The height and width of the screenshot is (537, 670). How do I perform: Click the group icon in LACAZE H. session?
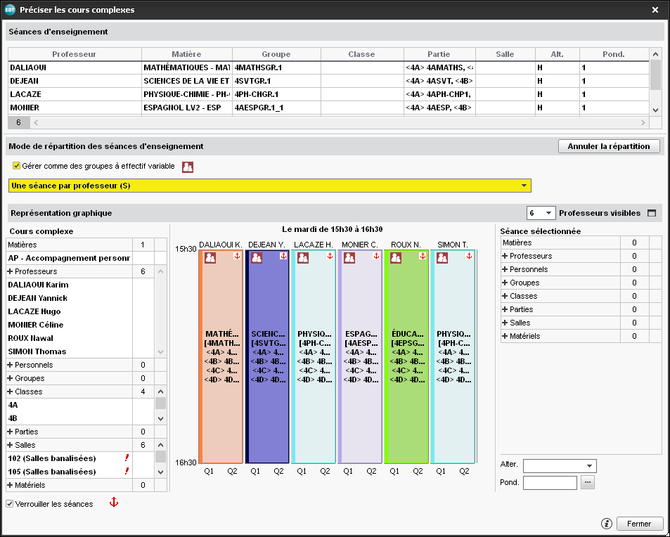303,258
